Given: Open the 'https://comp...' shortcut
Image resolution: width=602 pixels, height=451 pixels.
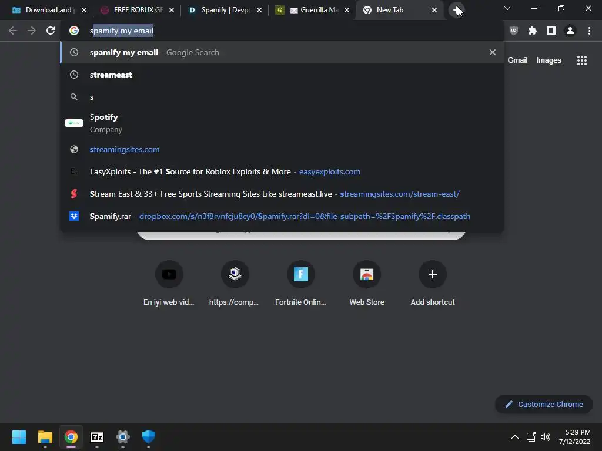Looking at the screenshot, I should tap(235, 284).
